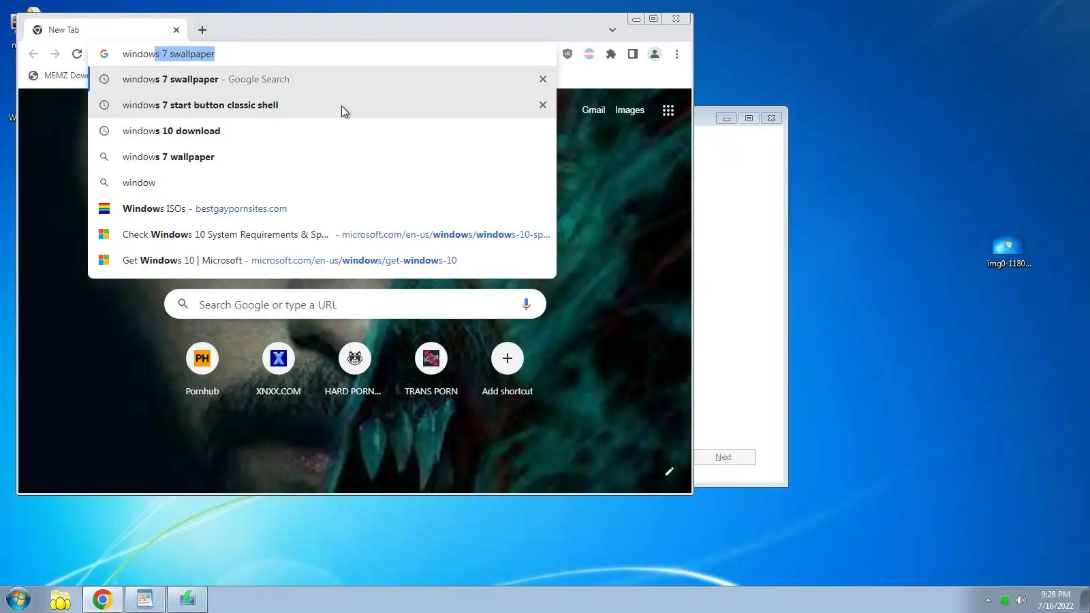Screen dimensions: 1090x613
Task: Delete the 'windows 7 start button classic shell' suggestion
Action: (543, 105)
